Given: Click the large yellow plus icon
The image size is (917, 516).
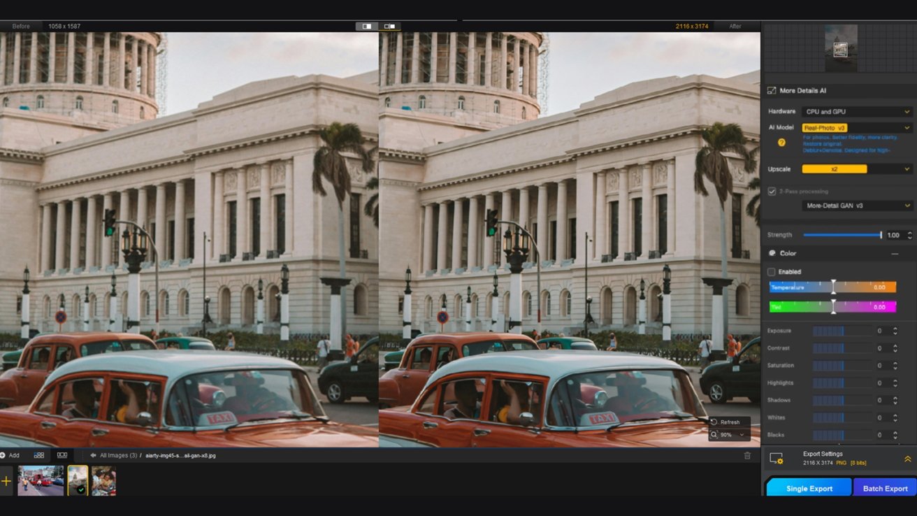Looking at the screenshot, I should tap(6, 481).
